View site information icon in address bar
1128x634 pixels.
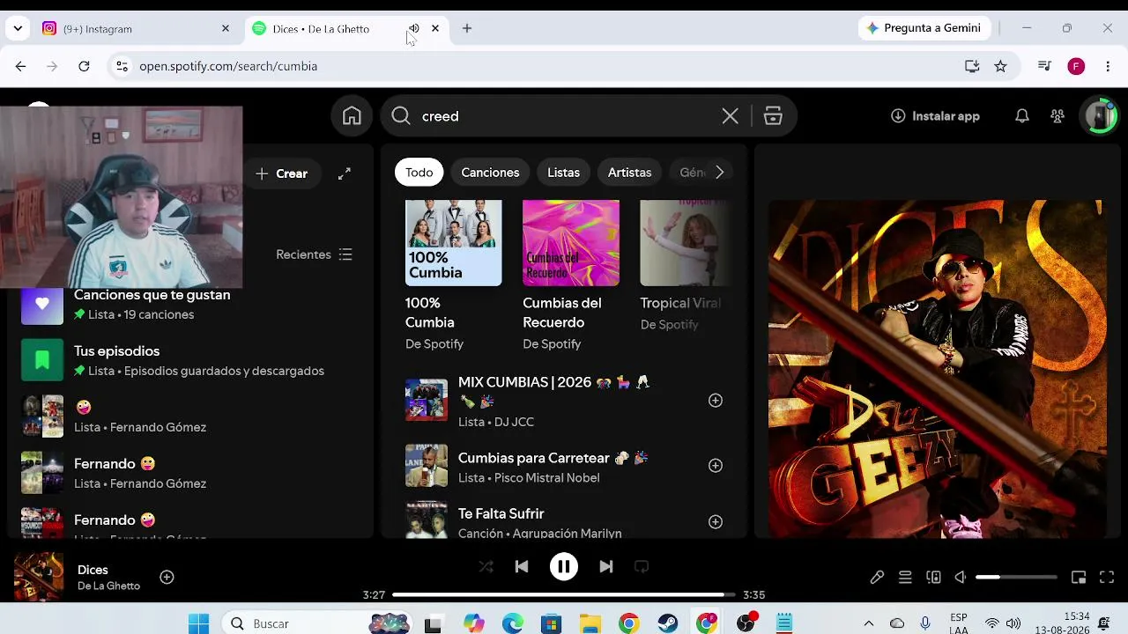[122, 66]
